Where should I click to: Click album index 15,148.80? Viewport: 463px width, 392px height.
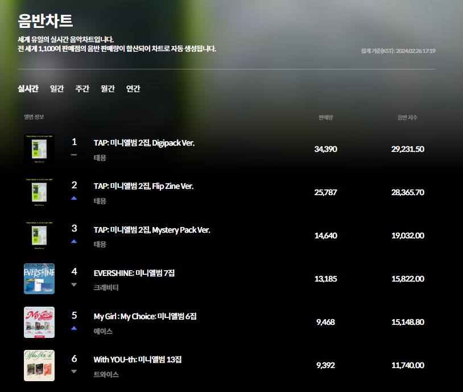click(408, 322)
